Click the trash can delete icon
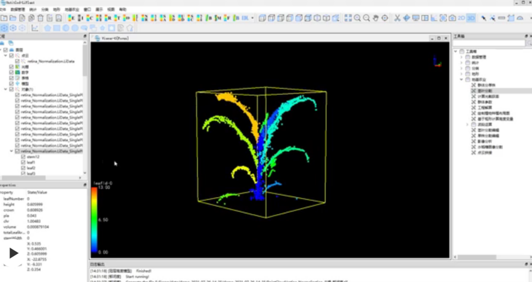Image resolution: width=532 pixels, height=282 pixels. (x=40, y=18)
